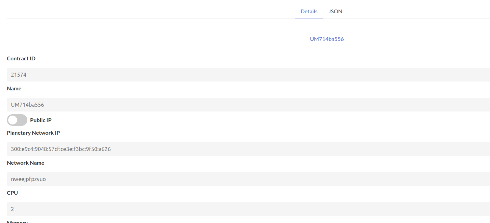The height and width of the screenshot is (223, 490).
Task: Select the UM714ba556 tab
Action: click(x=327, y=39)
